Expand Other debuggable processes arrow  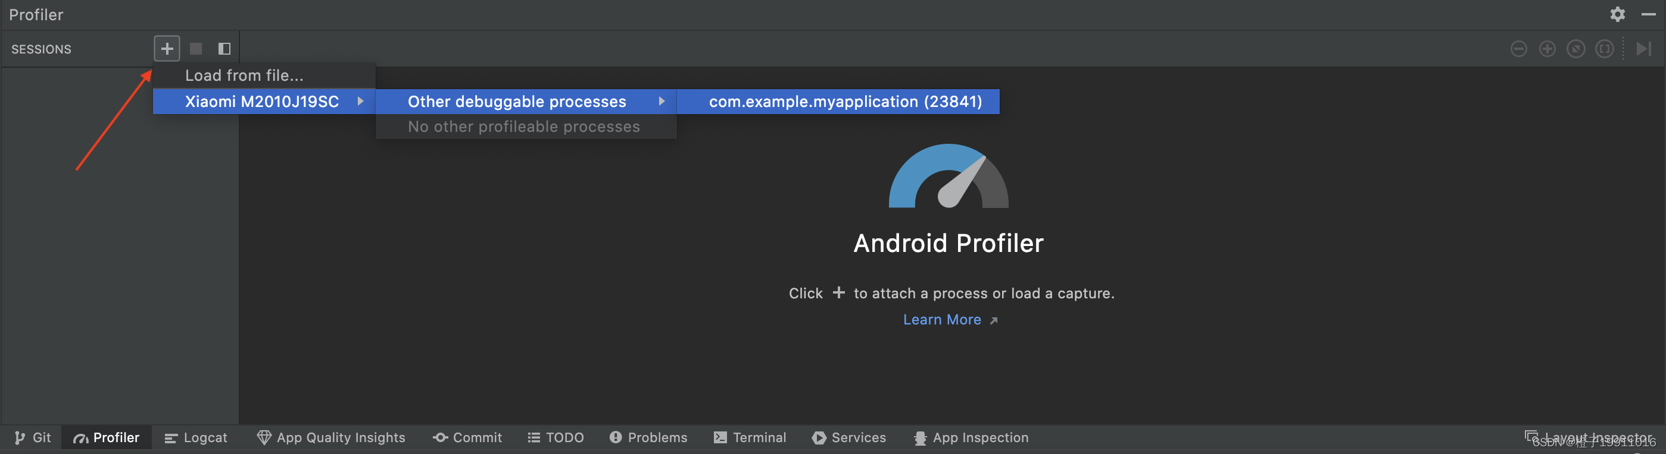[662, 102]
